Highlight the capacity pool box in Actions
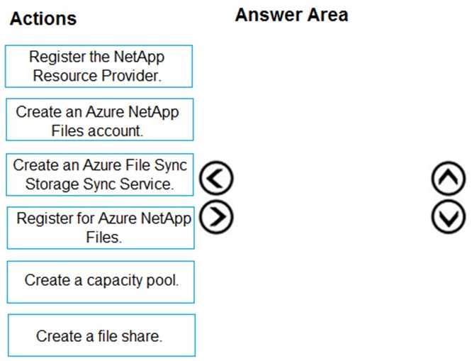The image size is (472, 361). coord(100,281)
